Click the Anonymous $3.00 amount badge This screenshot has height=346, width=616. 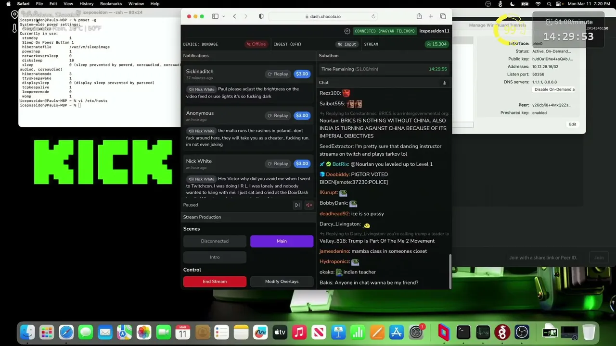(302, 116)
